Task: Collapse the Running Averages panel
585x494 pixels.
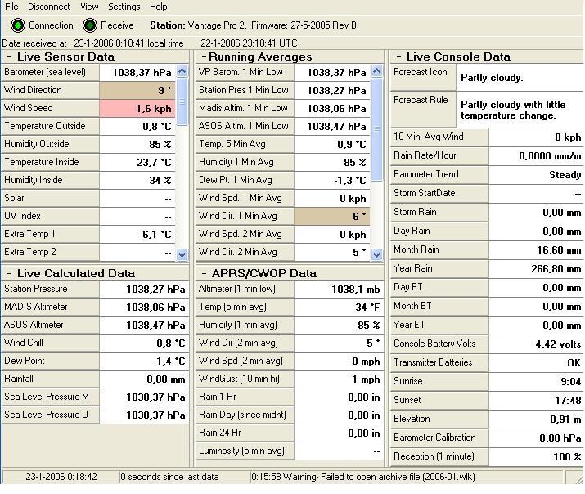Action: (204, 57)
